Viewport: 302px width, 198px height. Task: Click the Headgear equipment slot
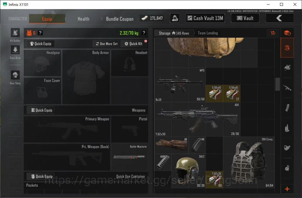(42, 63)
